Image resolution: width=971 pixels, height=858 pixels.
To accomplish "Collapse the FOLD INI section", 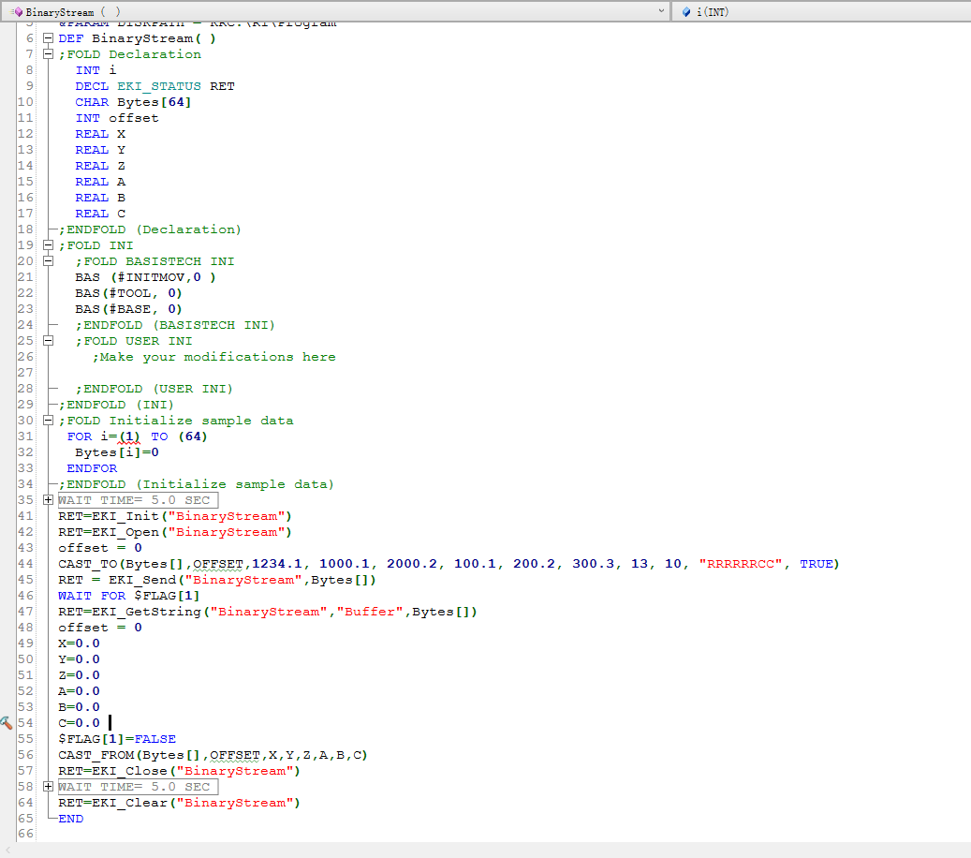I will click(48, 245).
